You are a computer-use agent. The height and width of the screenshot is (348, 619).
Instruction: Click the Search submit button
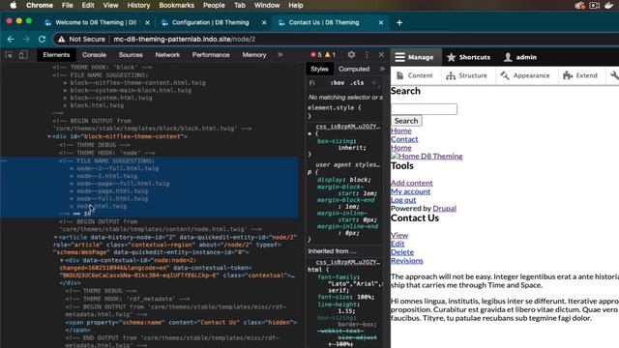406,121
